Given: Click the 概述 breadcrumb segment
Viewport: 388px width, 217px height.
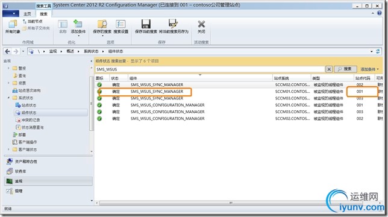Looking at the screenshot, I should (70, 51).
